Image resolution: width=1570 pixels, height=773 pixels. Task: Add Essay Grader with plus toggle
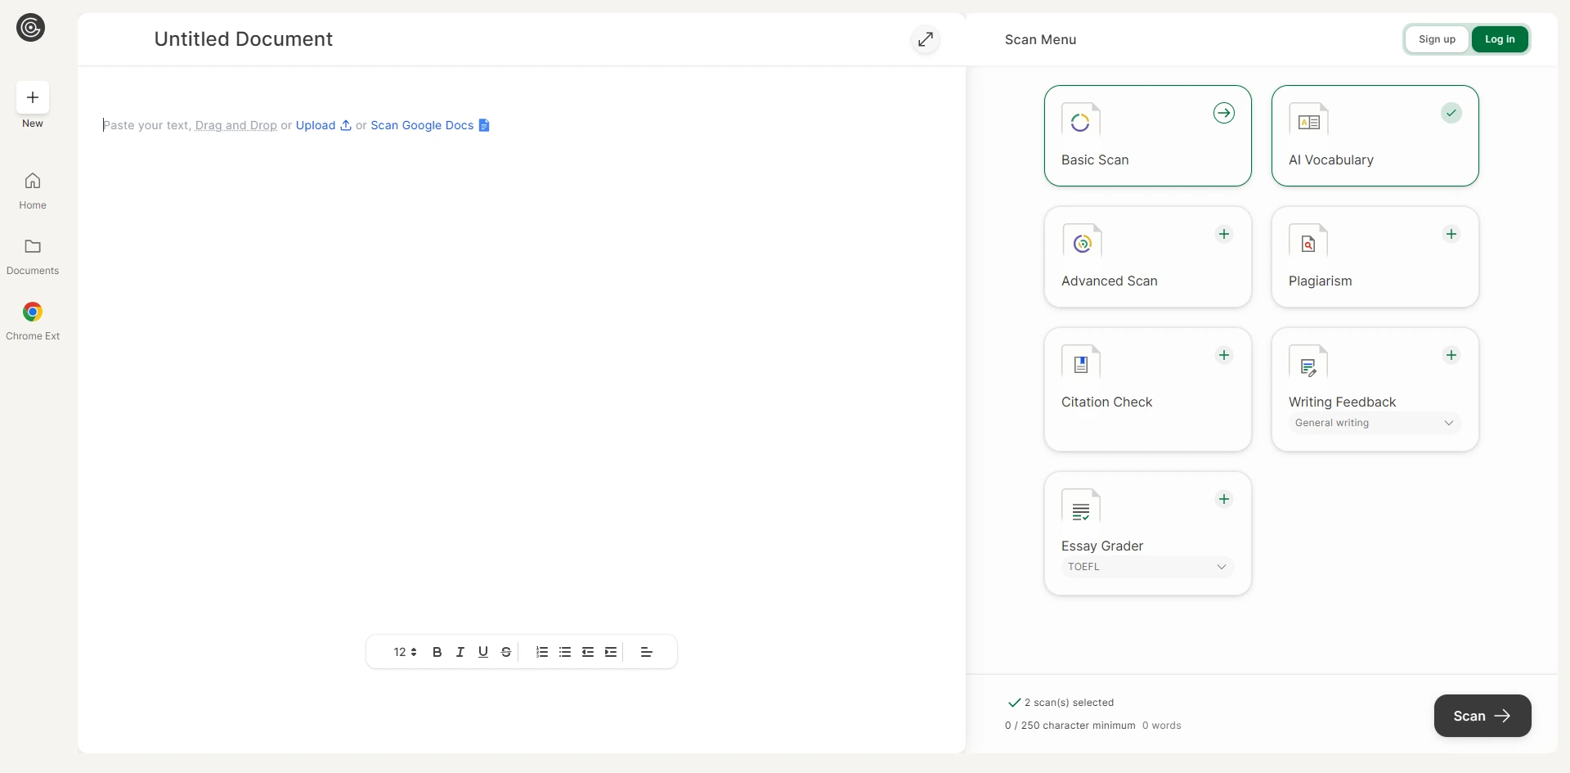1224,499
